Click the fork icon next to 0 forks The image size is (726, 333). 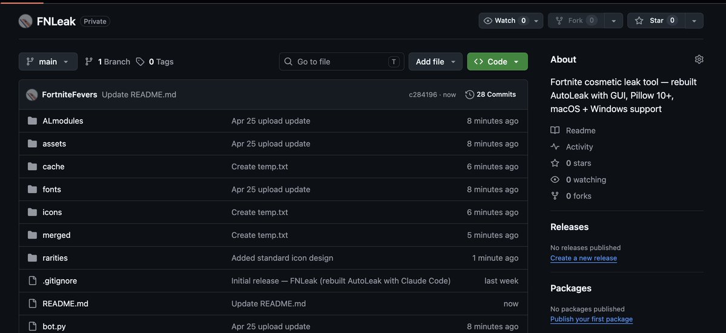(x=555, y=196)
